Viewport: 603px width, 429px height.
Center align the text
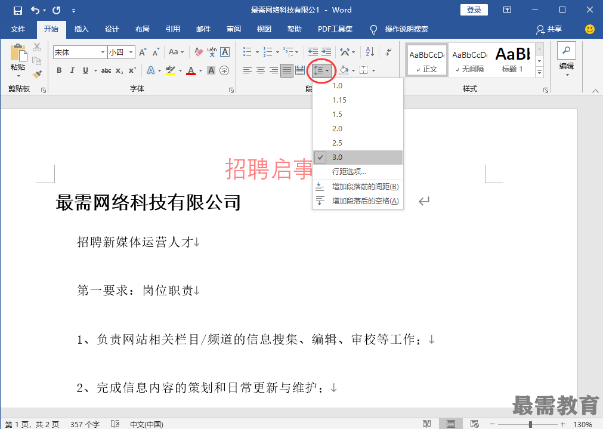coord(261,70)
